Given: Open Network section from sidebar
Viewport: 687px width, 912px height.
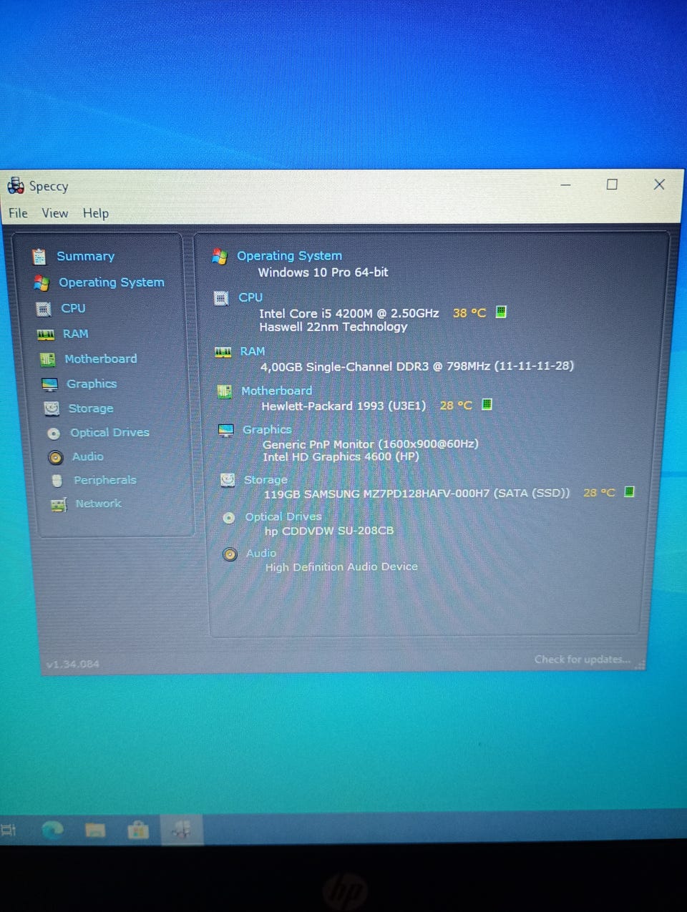Looking at the screenshot, I should click(x=99, y=504).
